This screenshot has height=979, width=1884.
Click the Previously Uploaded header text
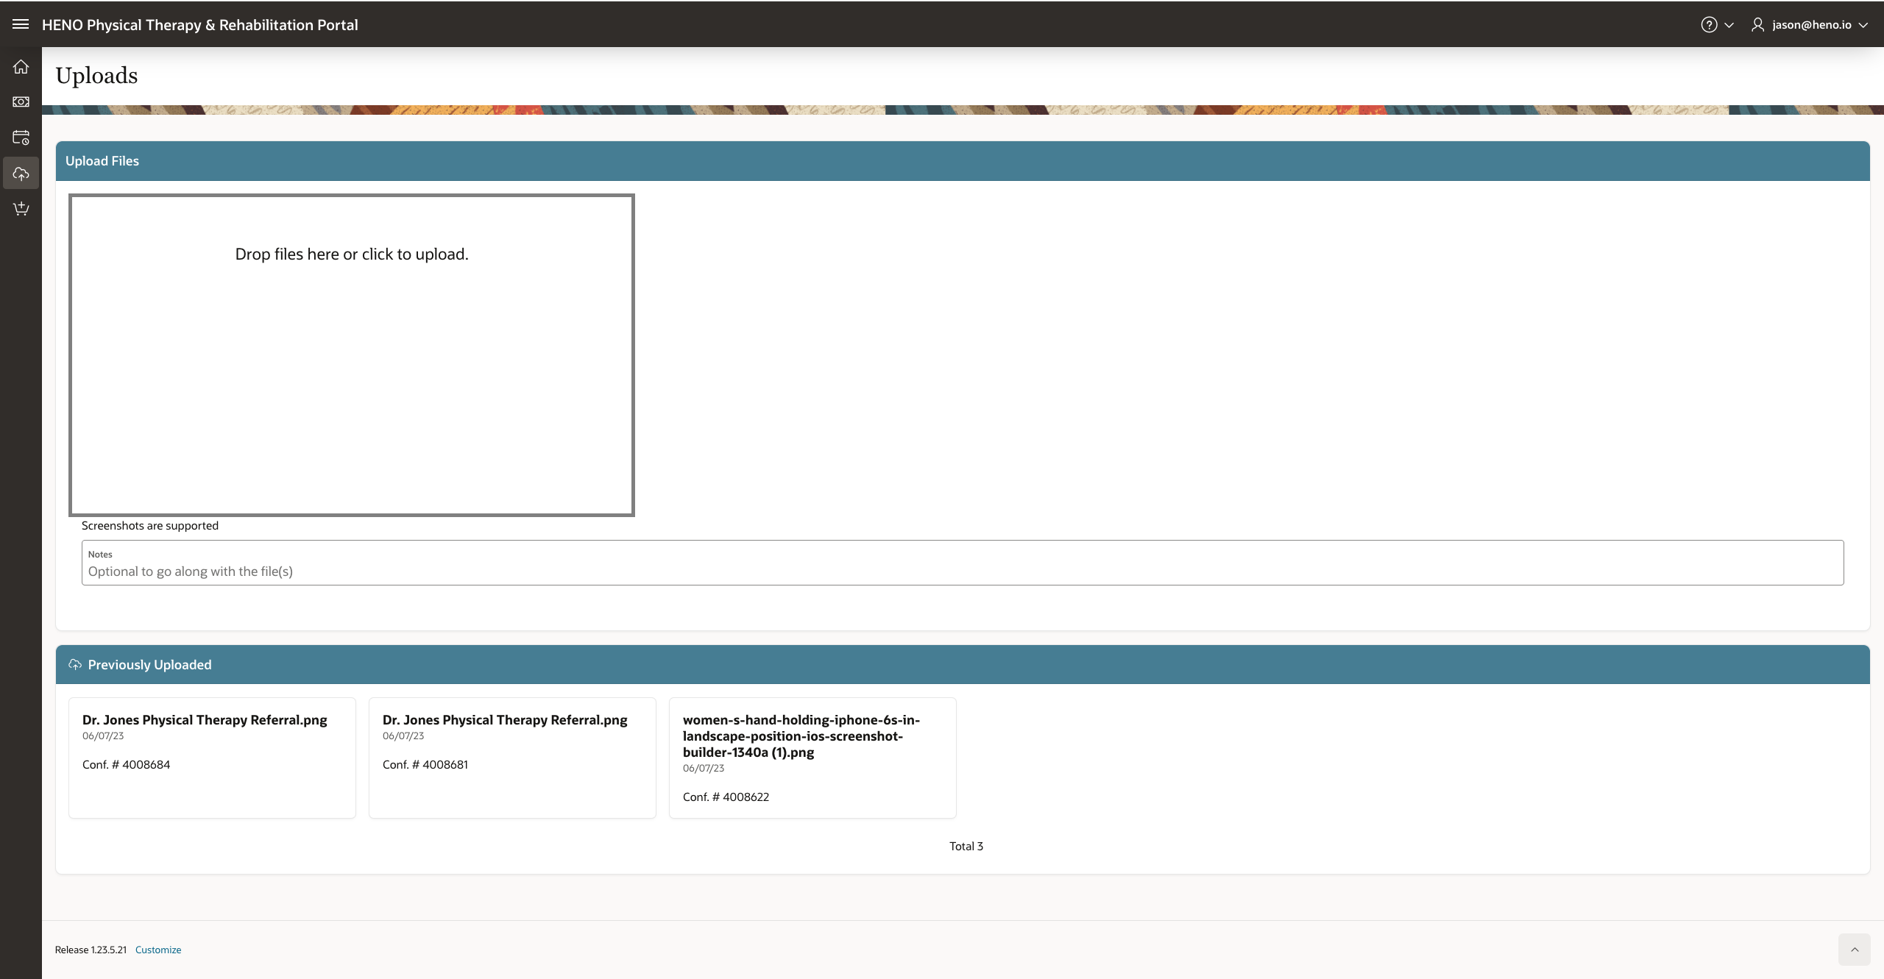tap(149, 665)
